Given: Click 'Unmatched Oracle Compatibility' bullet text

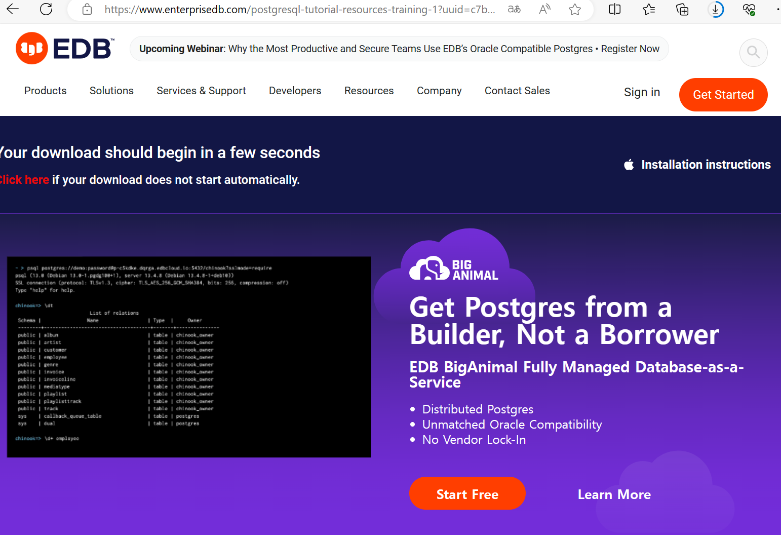Looking at the screenshot, I should (x=512, y=425).
